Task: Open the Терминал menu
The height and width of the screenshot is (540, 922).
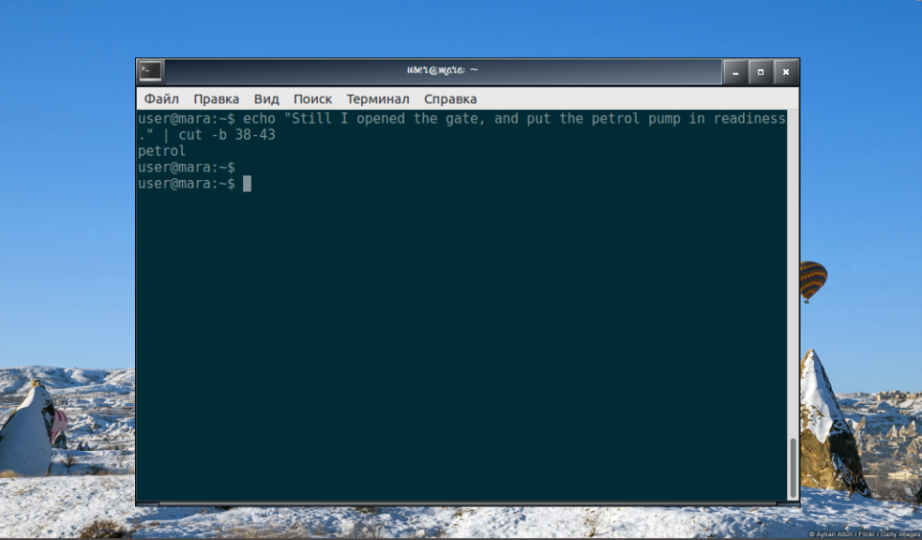Action: (x=377, y=98)
